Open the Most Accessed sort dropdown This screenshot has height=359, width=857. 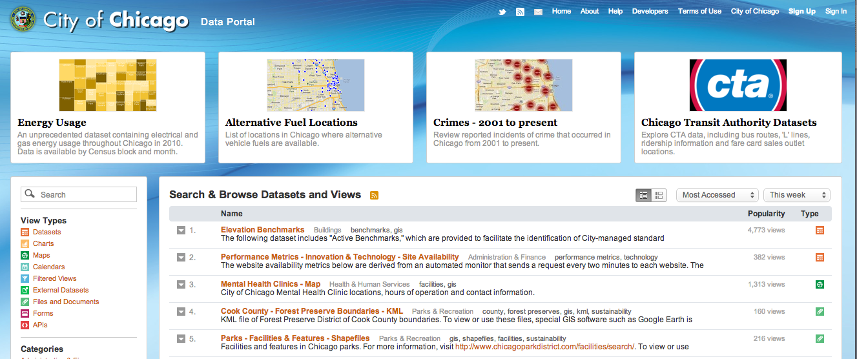pyautogui.click(x=717, y=195)
